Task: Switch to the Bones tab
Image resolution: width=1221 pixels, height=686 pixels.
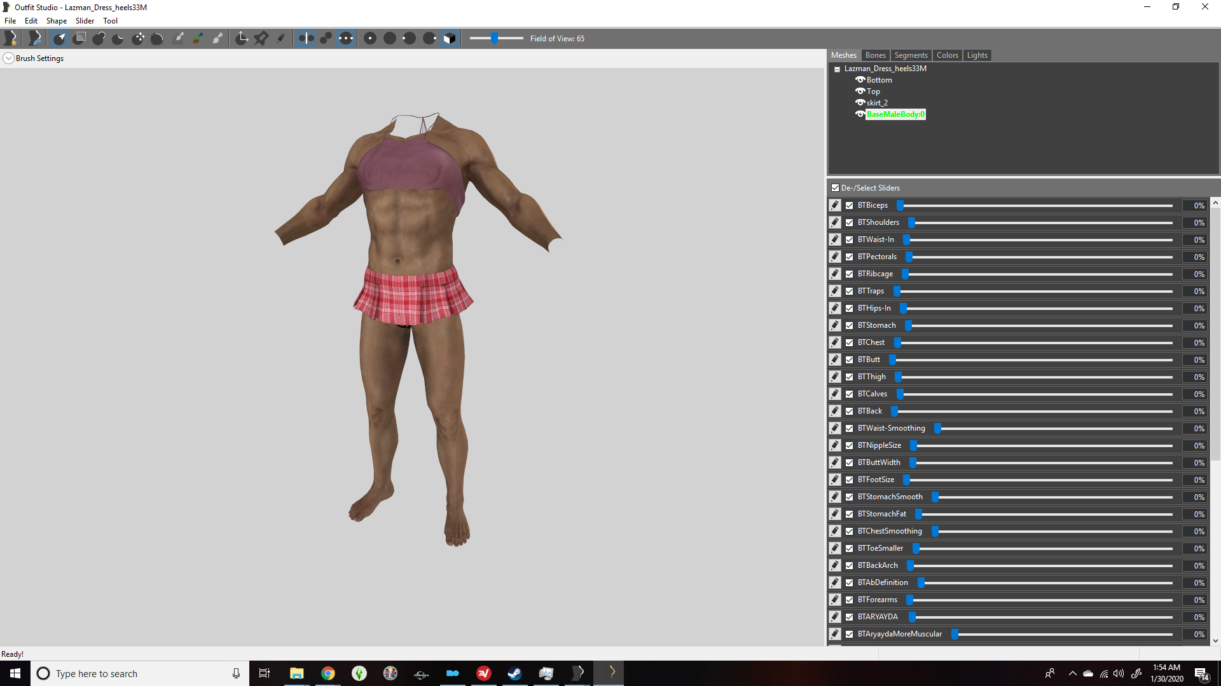Action: pyautogui.click(x=875, y=55)
